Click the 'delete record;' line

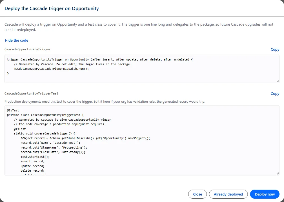tap(32, 170)
